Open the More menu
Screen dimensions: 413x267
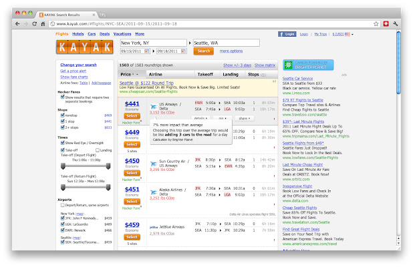pyautogui.click(x=140, y=34)
